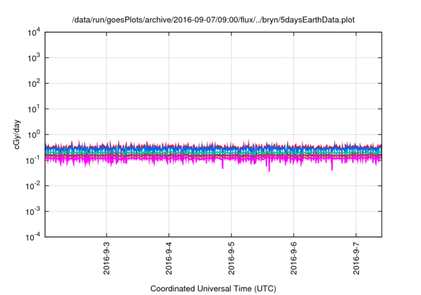The width and height of the screenshot is (421, 295).
Task: Click the plot title file path
Action: (213, 20)
